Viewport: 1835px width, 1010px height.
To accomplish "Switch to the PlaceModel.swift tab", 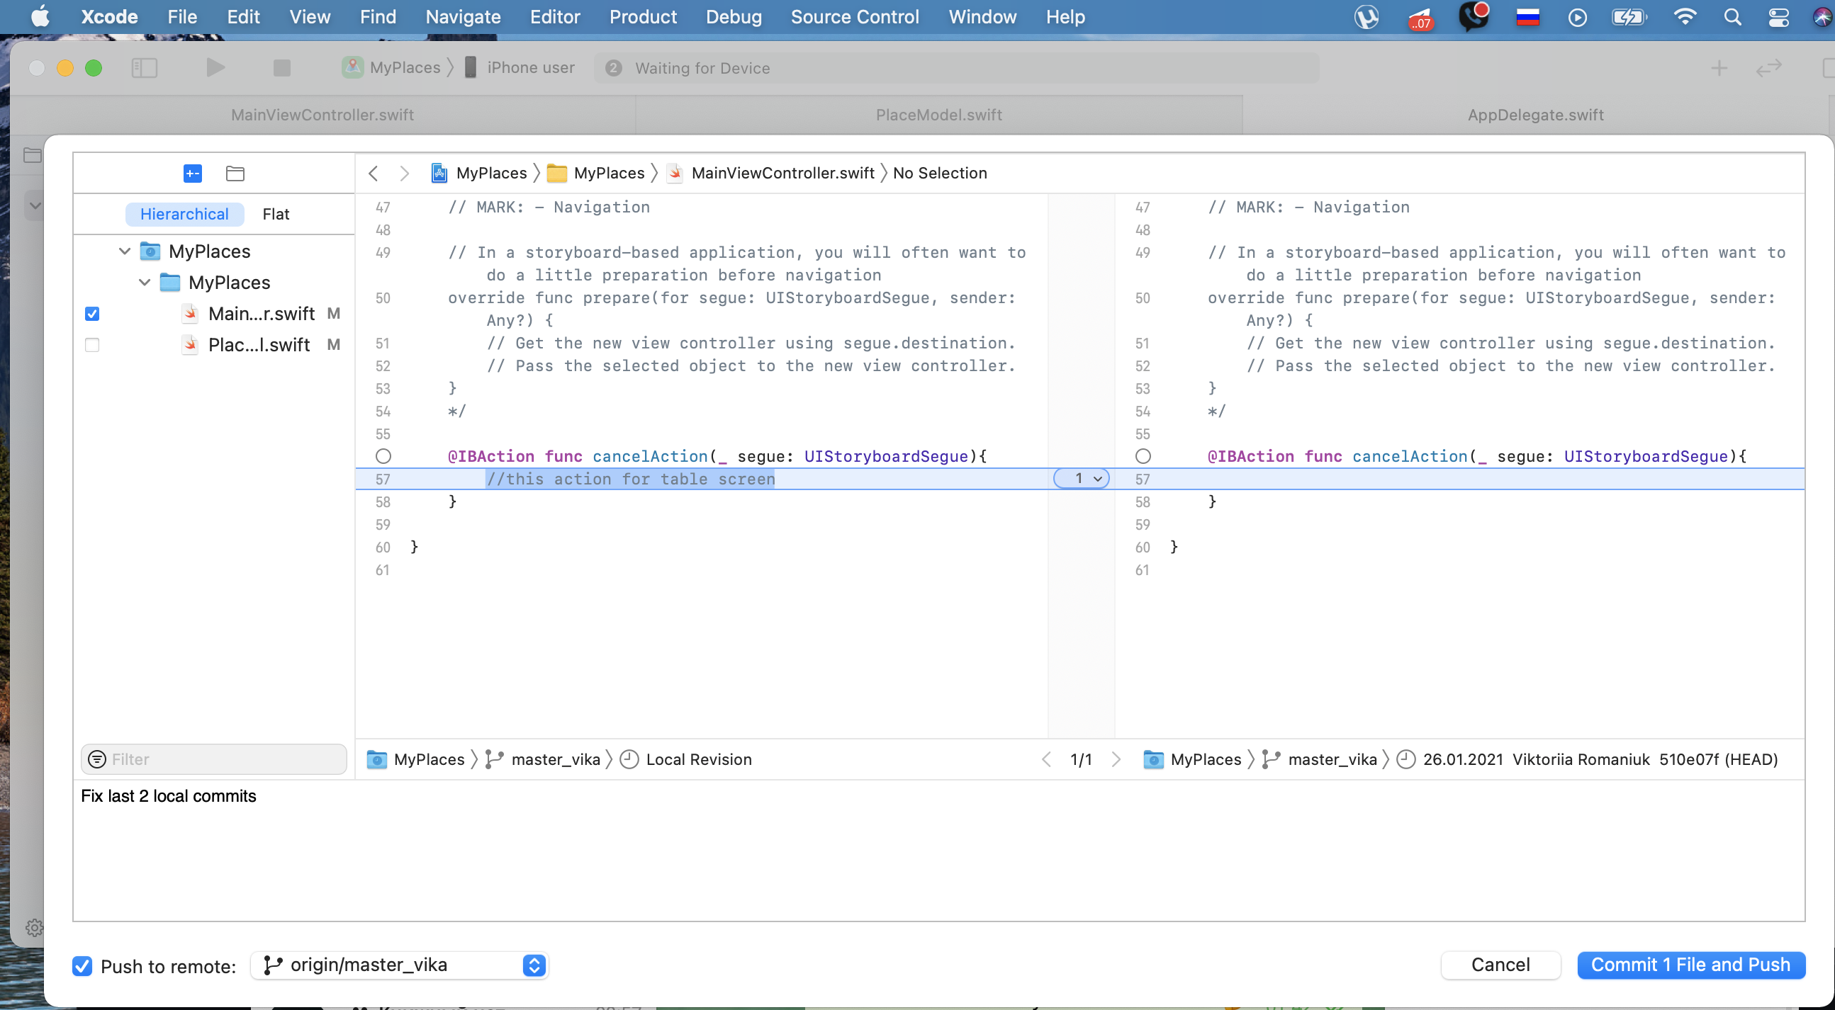I will pyautogui.click(x=938, y=115).
